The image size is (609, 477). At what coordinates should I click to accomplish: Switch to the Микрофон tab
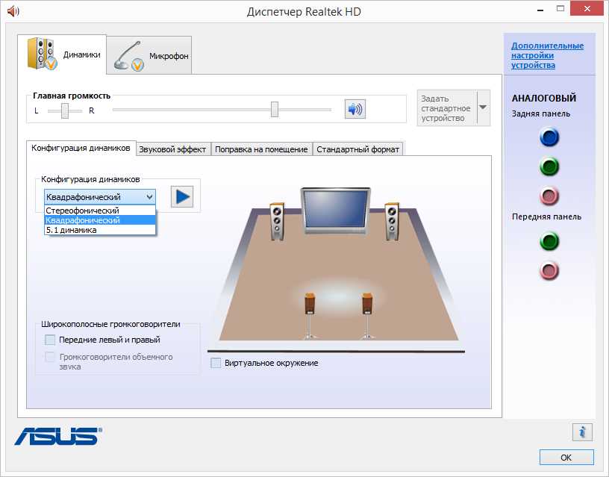pos(149,56)
